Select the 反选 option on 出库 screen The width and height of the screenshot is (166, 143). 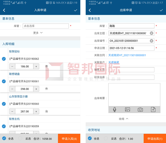(x=106, y=138)
